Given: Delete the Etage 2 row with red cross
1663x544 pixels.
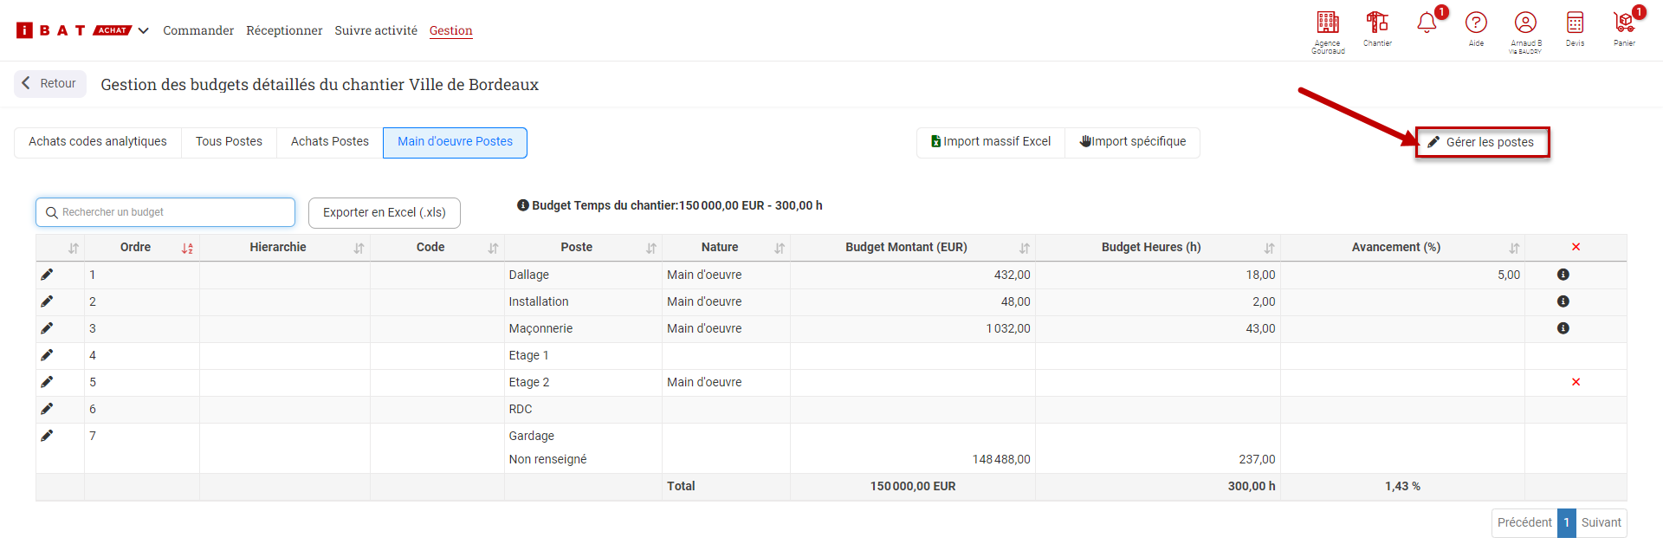Looking at the screenshot, I should point(1576,382).
